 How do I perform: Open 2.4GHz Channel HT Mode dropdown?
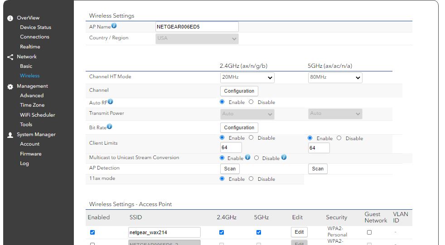[247, 77]
